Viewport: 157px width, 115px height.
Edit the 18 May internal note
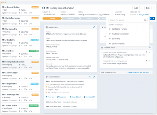point(150,52)
